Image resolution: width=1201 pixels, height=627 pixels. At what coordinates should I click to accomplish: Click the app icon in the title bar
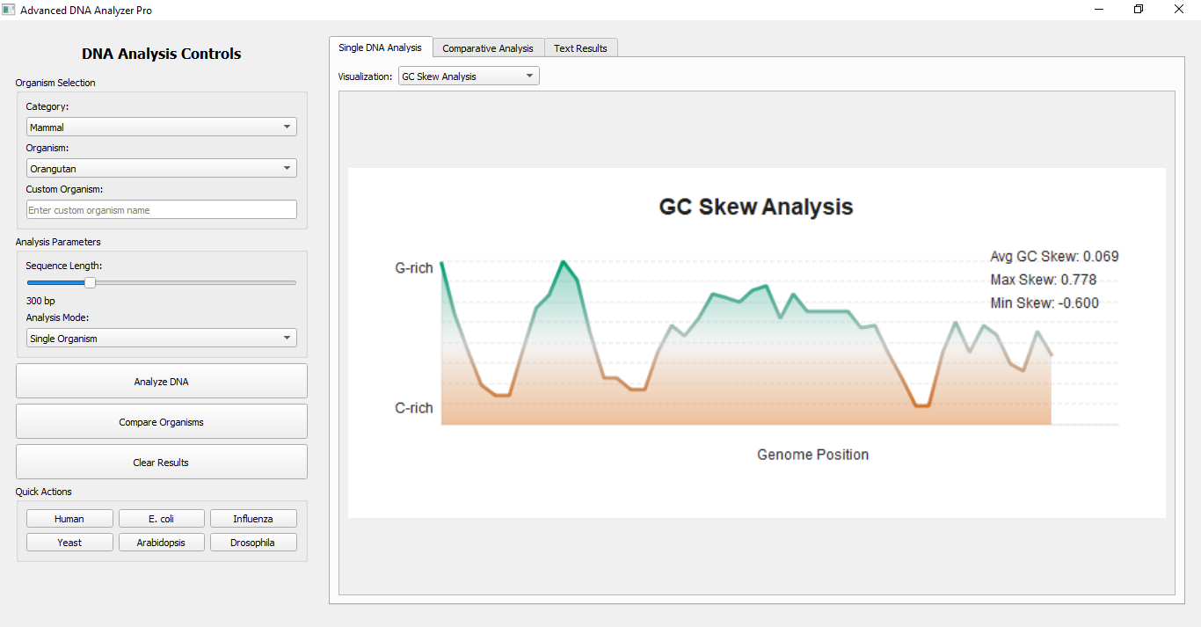[9, 10]
